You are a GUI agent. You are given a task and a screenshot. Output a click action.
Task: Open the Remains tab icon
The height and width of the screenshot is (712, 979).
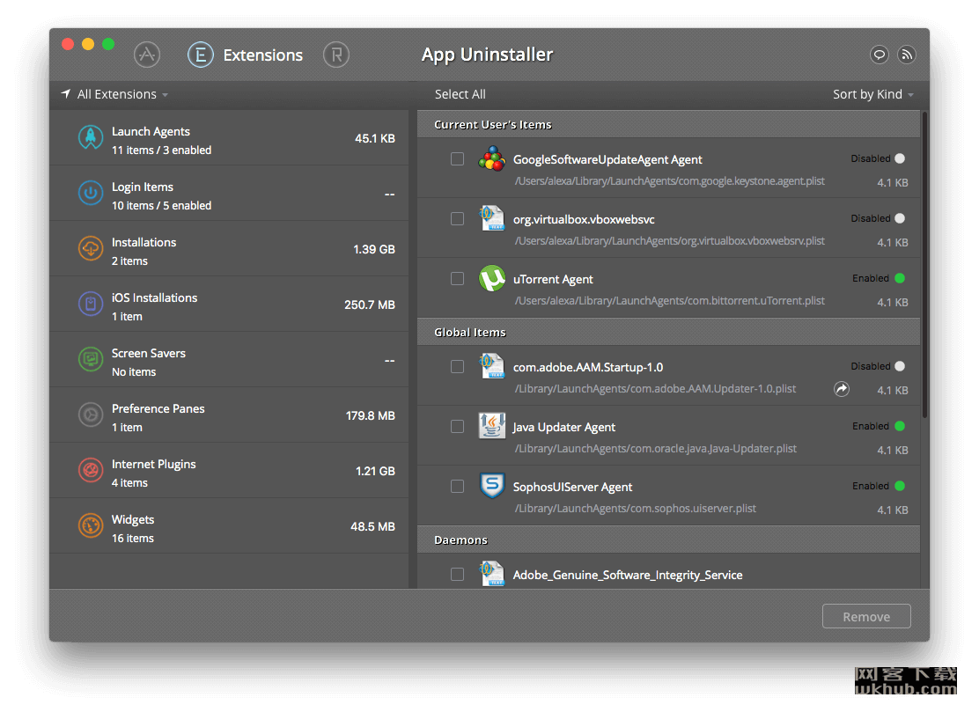click(336, 55)
